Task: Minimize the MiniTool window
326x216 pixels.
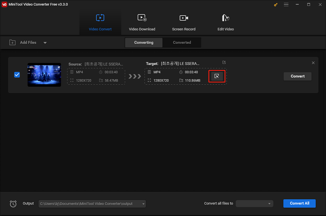Action: tap(297, 4)
